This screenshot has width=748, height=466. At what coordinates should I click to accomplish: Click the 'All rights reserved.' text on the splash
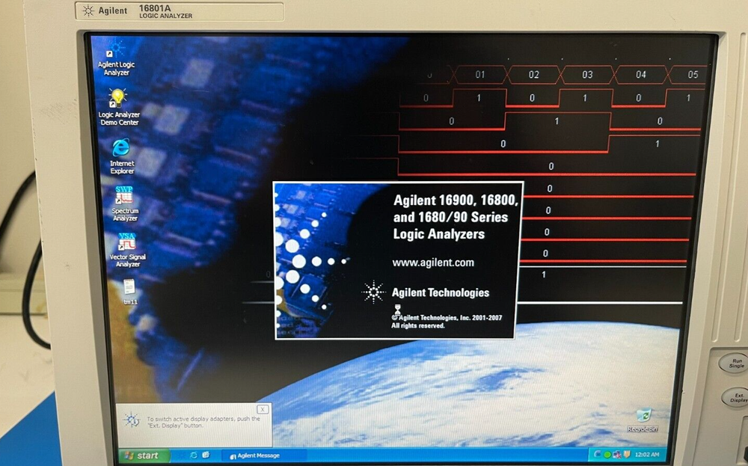[418, 326]
